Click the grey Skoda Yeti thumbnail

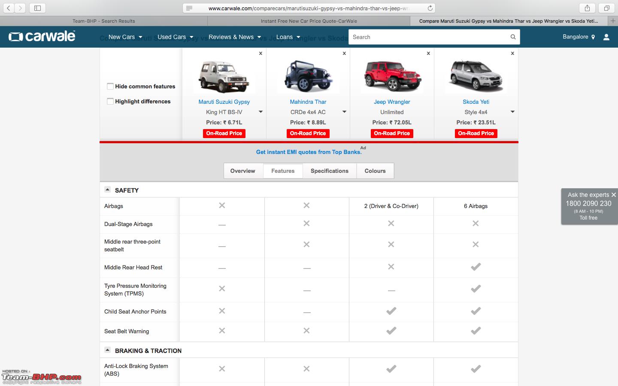(x=476, y=76)
